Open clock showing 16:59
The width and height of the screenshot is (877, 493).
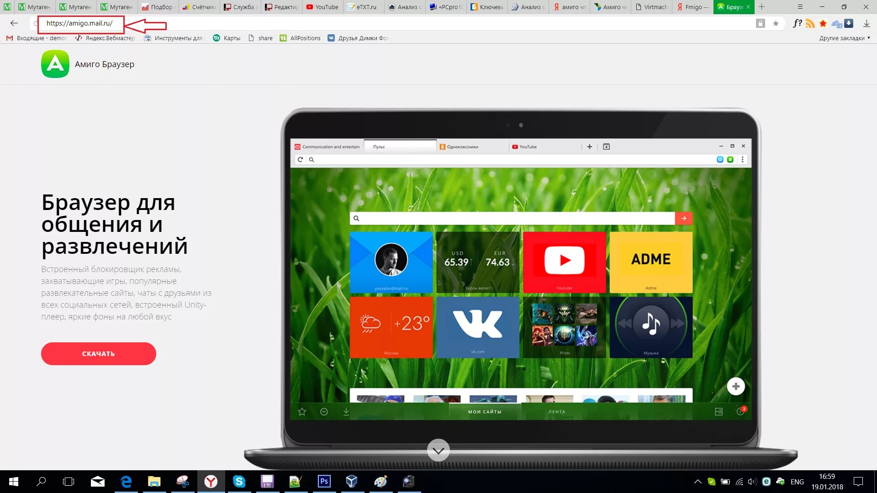tap(827, 482)
